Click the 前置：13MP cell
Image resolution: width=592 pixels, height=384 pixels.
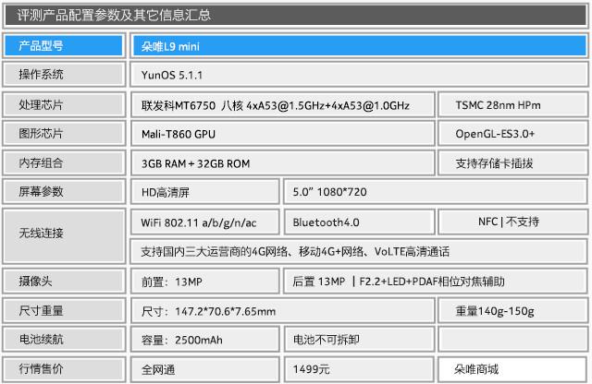(x=205, y=282)
